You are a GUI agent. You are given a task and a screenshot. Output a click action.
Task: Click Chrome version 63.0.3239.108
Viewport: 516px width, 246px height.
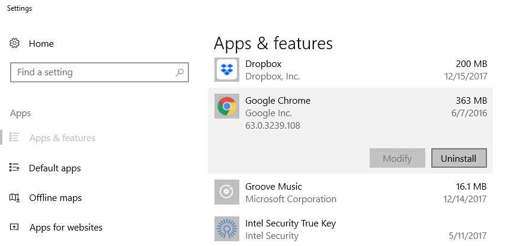273,126
